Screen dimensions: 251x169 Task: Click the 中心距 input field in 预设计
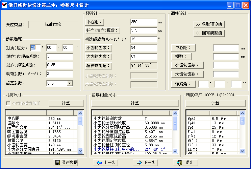click(144, 22)
